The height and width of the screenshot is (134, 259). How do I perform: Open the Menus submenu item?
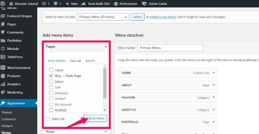tap(6, 132)
